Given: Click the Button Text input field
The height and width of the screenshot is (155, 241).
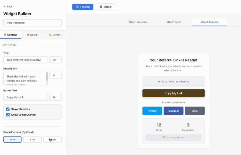Looking at the screenshot, I should tap(26, 97).
